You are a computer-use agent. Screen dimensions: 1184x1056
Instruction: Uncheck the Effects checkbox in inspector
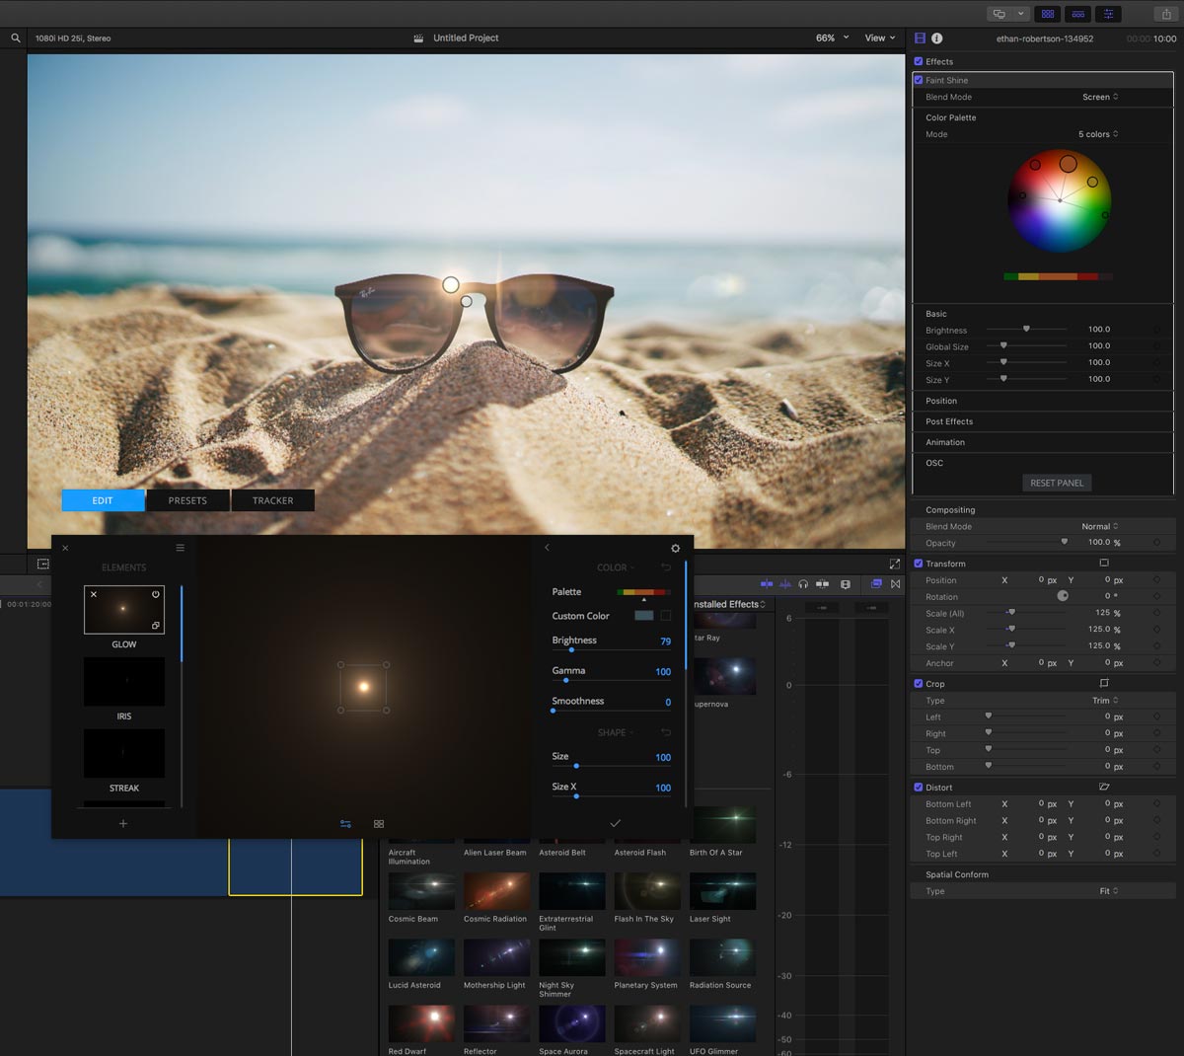tap(919, 61)
